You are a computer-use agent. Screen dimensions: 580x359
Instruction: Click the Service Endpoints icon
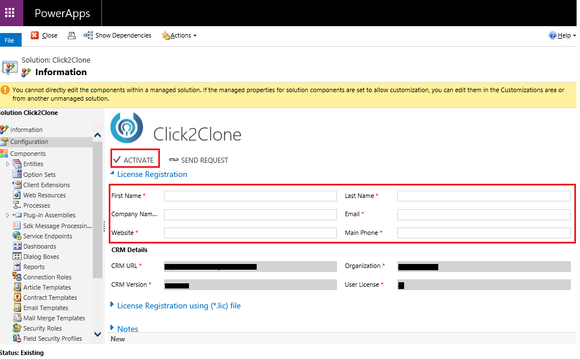[17, 236]
